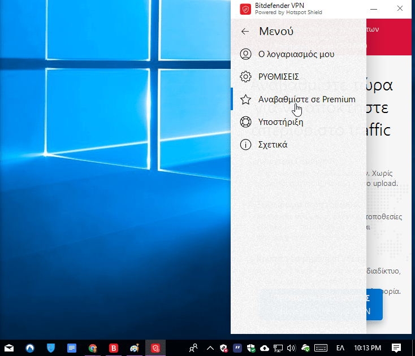
Task: Click the Premium star icon
Action: [x=245, y=99]
